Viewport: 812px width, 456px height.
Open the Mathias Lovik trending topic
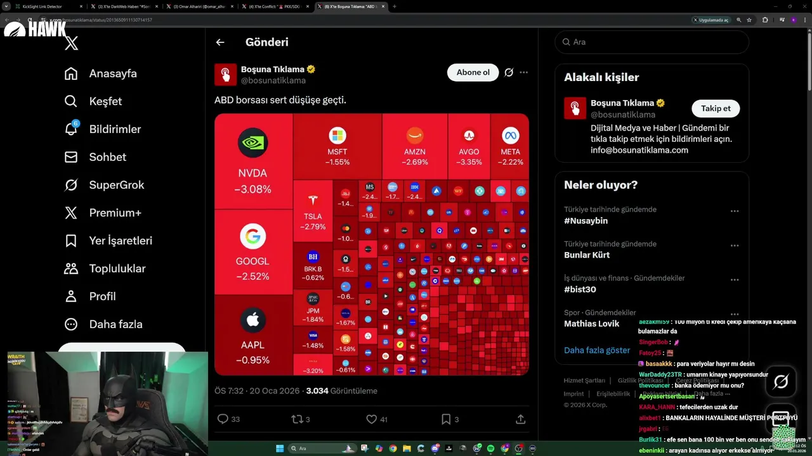pyautogui.click(x=591, y=324)
